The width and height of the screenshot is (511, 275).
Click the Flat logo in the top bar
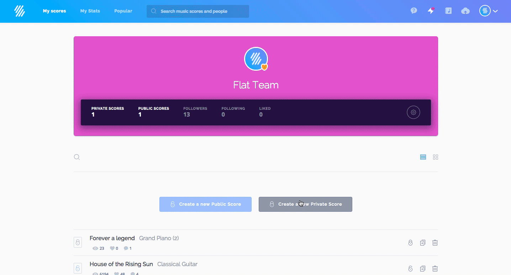click(x=20, y=11)
